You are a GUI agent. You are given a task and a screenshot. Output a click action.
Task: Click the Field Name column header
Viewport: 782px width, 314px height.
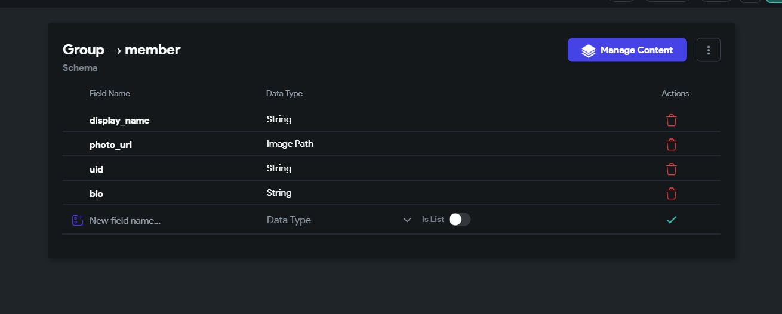[x=109, y=93]
